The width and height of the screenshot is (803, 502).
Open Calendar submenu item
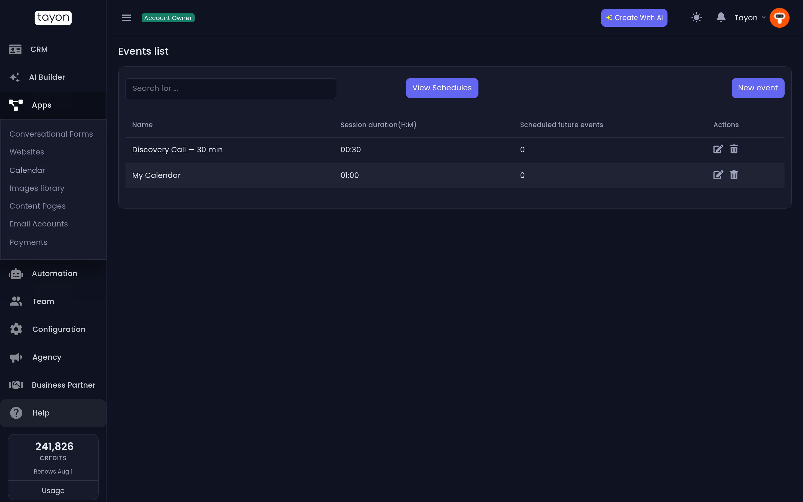(x=27, y=170)
